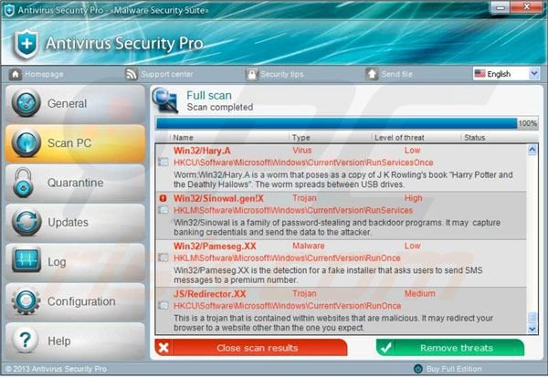This screenshot has width=548, height=378.
Task: Click the registry icon beside the HKLM RunOnce path
Action: click(x=163, y=257)
